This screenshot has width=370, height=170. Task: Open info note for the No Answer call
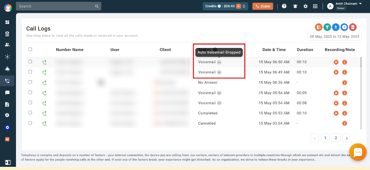[345, 83]
